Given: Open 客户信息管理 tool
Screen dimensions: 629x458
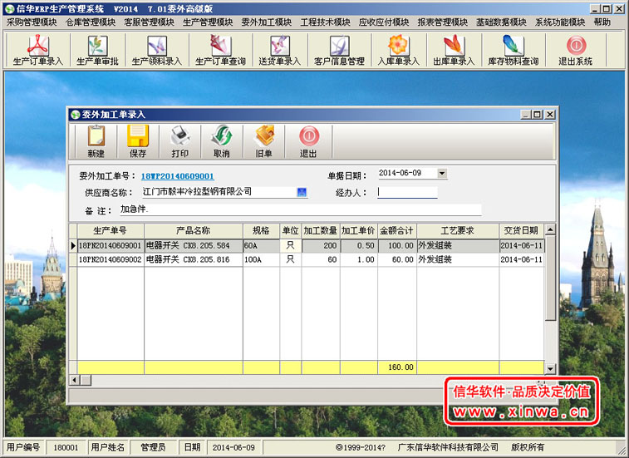Looking at the screenshot, I should click(x=339, y=51).
